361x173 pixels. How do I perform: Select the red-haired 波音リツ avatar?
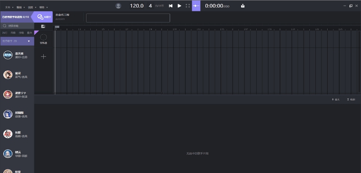tap(8, 94)
